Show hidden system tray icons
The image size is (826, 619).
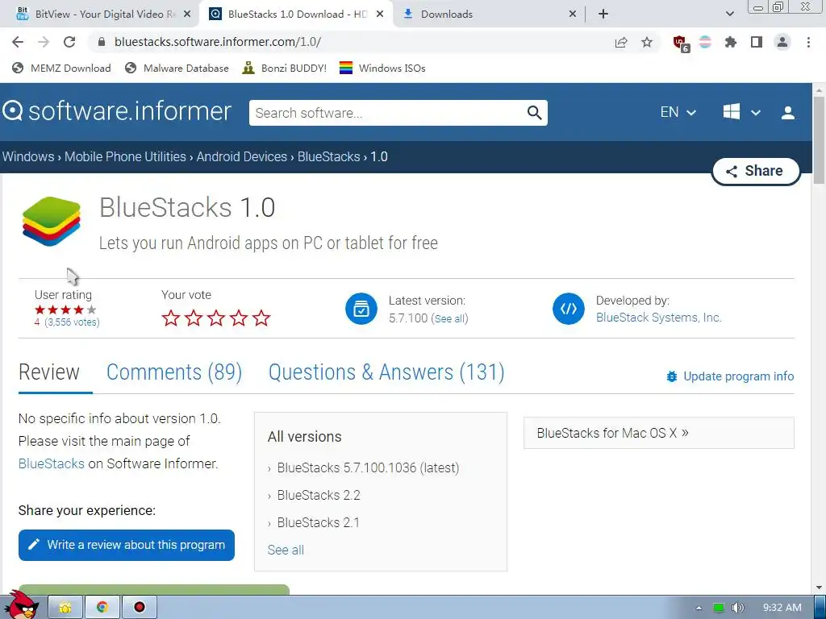(699, 608)
